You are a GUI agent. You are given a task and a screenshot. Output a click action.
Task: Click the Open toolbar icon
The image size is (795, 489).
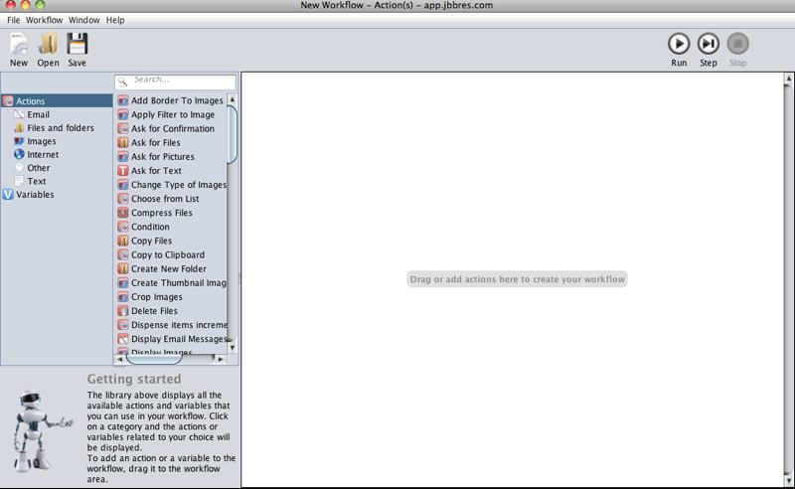click(x=48, y=44)
